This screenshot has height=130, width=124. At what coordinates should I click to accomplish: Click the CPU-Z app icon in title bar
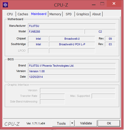click(x=5, y=5)
